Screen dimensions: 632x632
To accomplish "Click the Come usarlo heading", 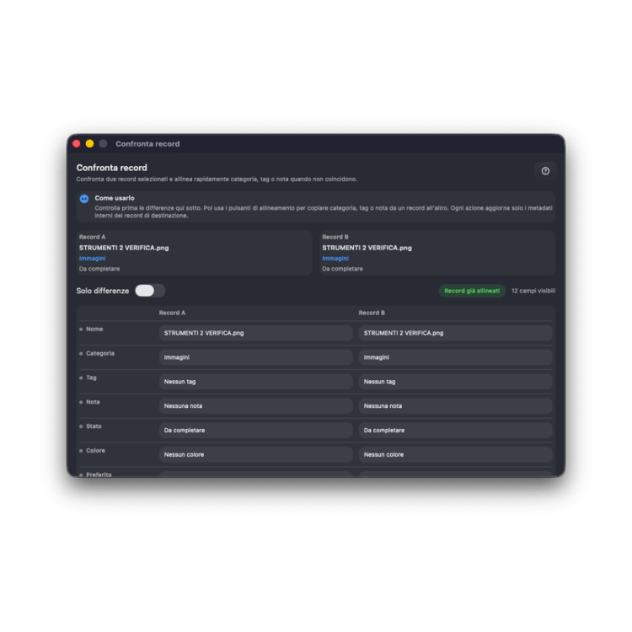I will click(115, 198).
